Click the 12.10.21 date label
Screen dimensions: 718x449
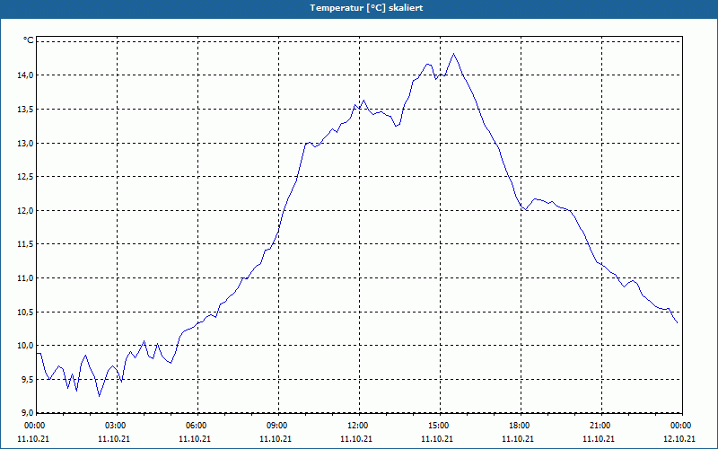click(x=679, y=439)
